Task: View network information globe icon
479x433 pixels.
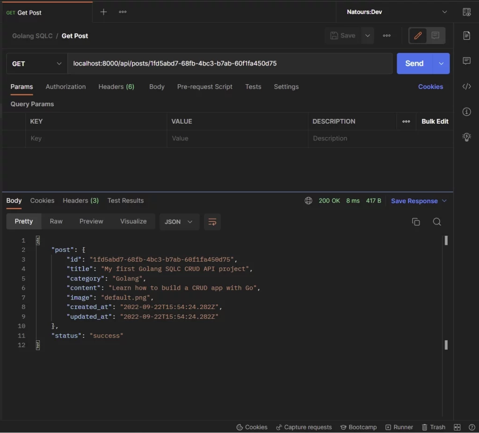Action: pos(308,201)
